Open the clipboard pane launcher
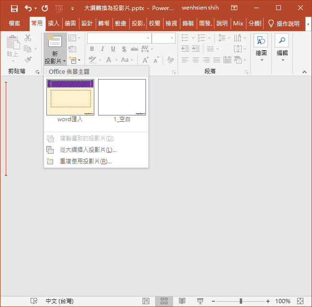 click(37, 72)
